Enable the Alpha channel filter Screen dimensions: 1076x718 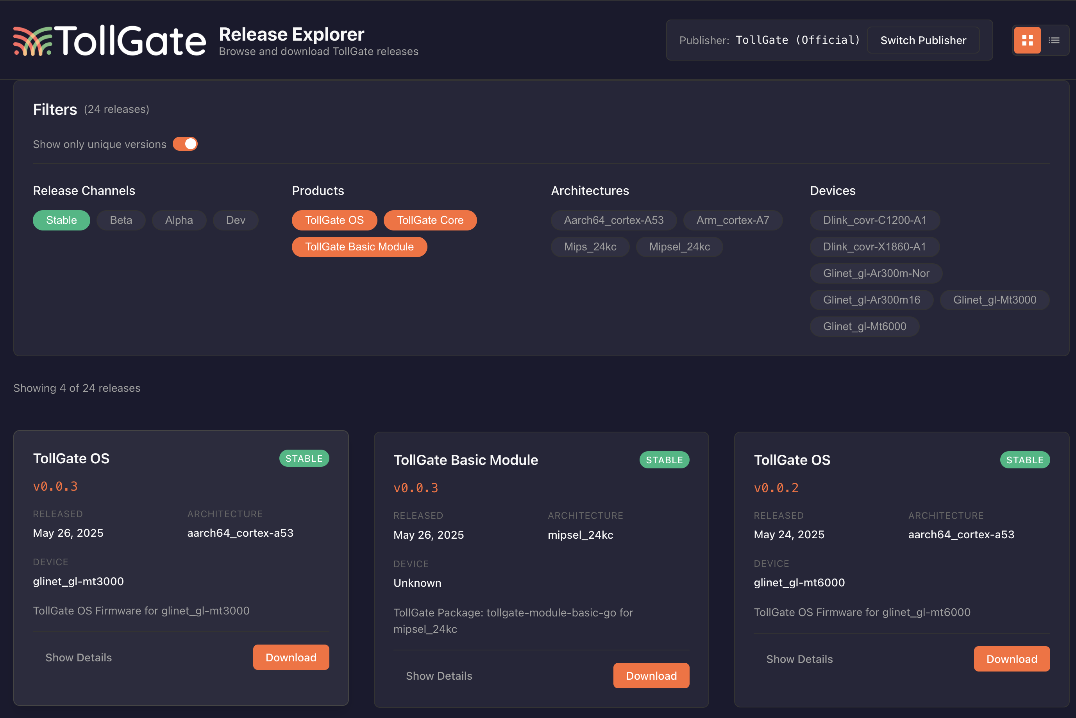(179, 220)
